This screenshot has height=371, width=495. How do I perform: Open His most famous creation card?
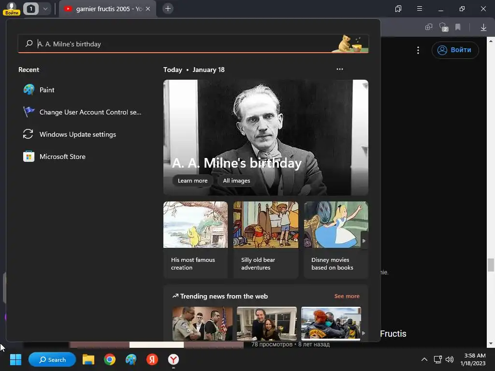tap(195, 240)
